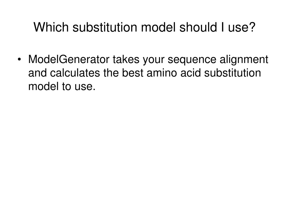The image size is (289, 217).
Task: Click the question mark ending the title
Action: point(252,27)
